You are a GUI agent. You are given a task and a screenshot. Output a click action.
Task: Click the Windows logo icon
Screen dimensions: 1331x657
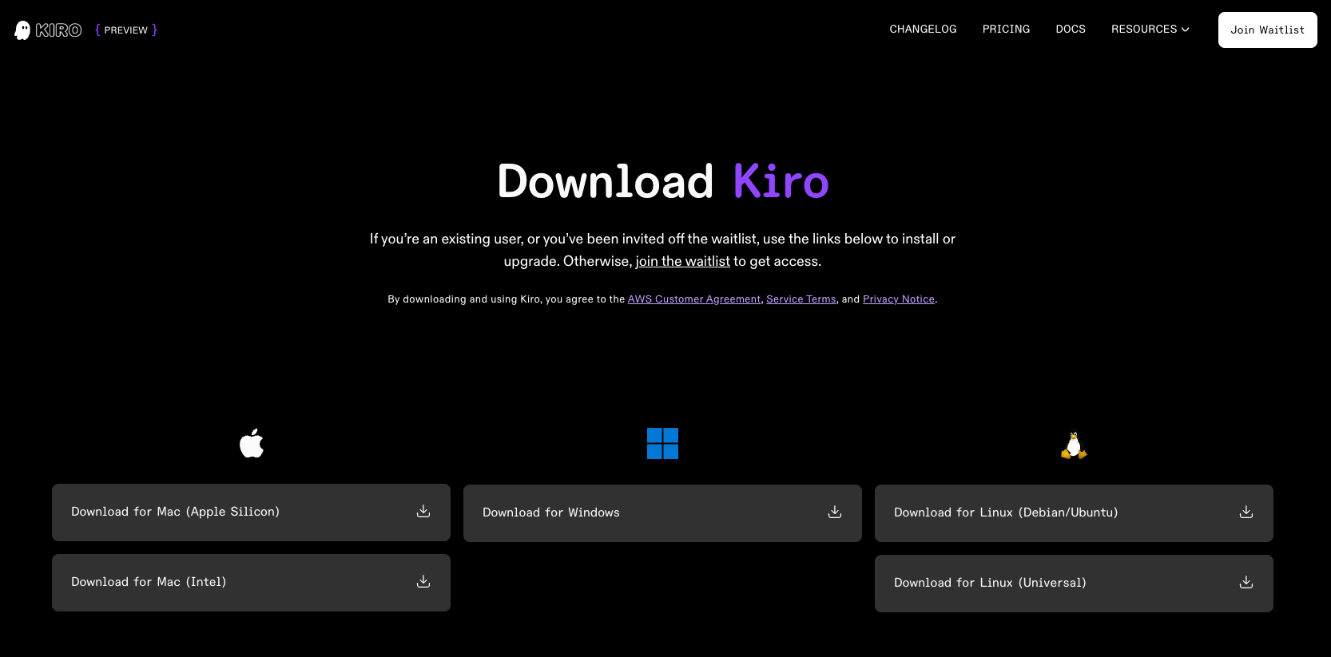(x=662, y=443)
